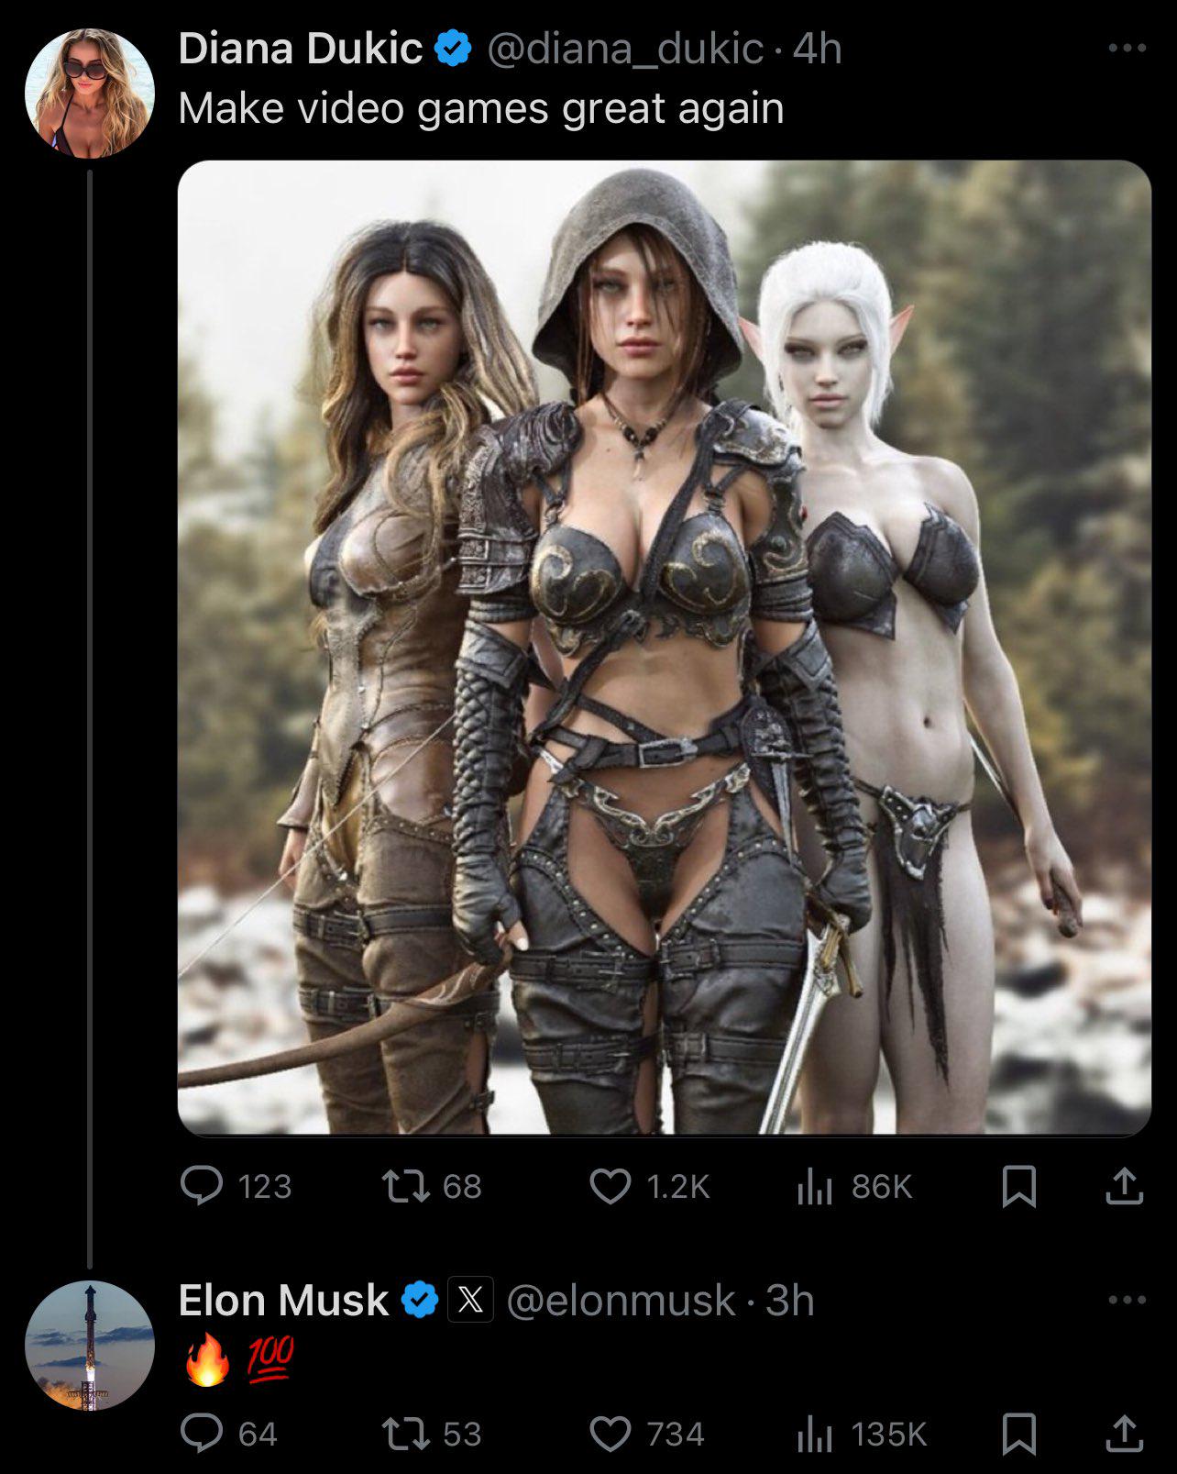
Task: Like Elon Musk's fire emoji reply
Action: (x=610, y=1434)
